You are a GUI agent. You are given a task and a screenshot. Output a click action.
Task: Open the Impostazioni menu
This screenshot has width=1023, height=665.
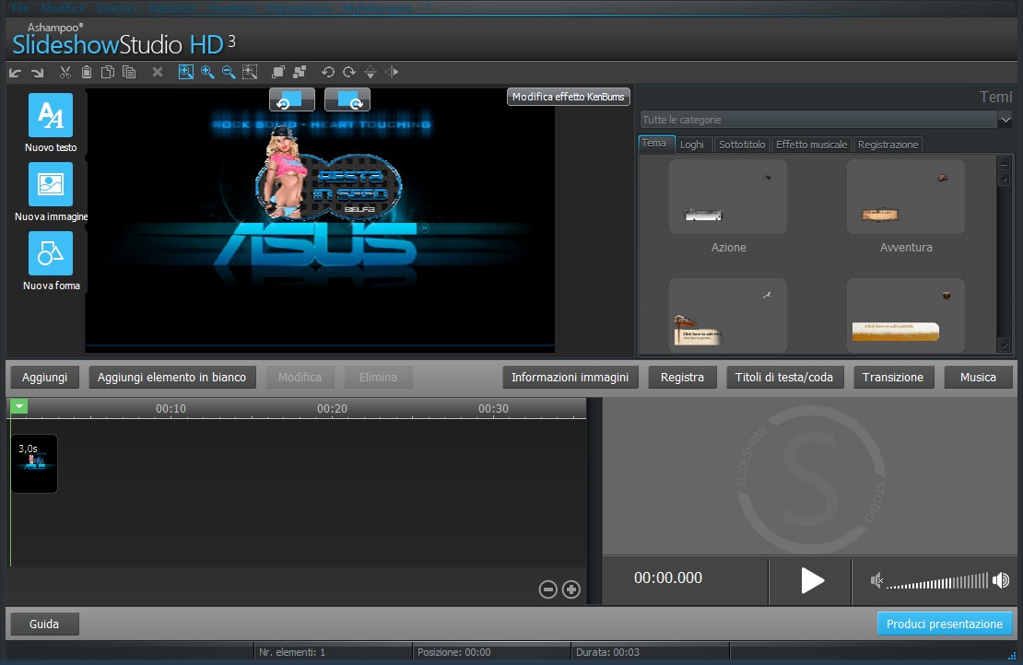[x=299, y=7]
